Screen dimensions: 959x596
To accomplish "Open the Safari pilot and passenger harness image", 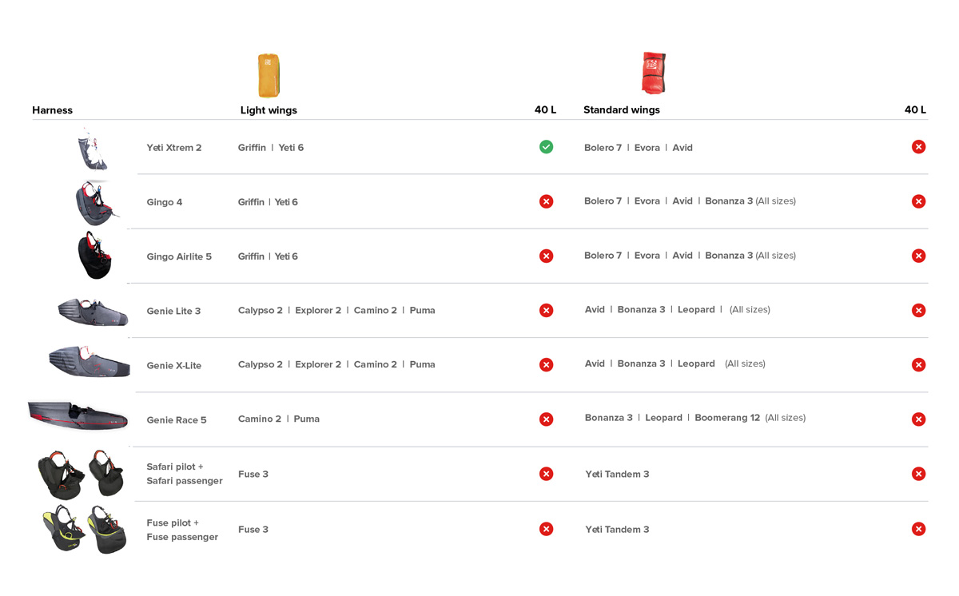I will (82, 475).
